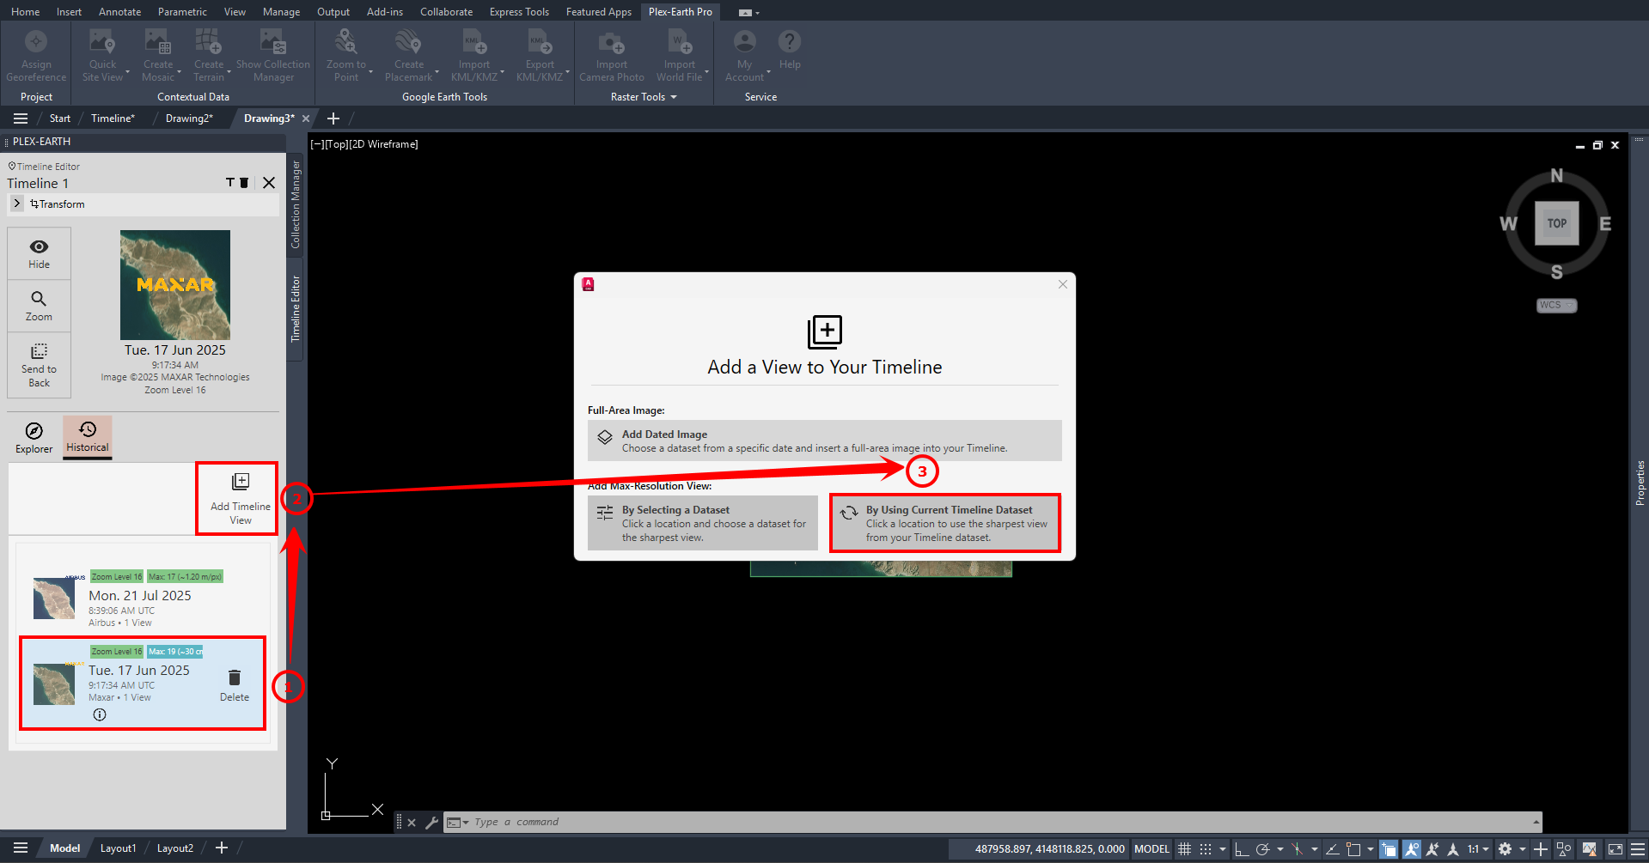Toggle polar tracking in status bar
Screen dimensions: 1649x863
tap(1262, 848)
